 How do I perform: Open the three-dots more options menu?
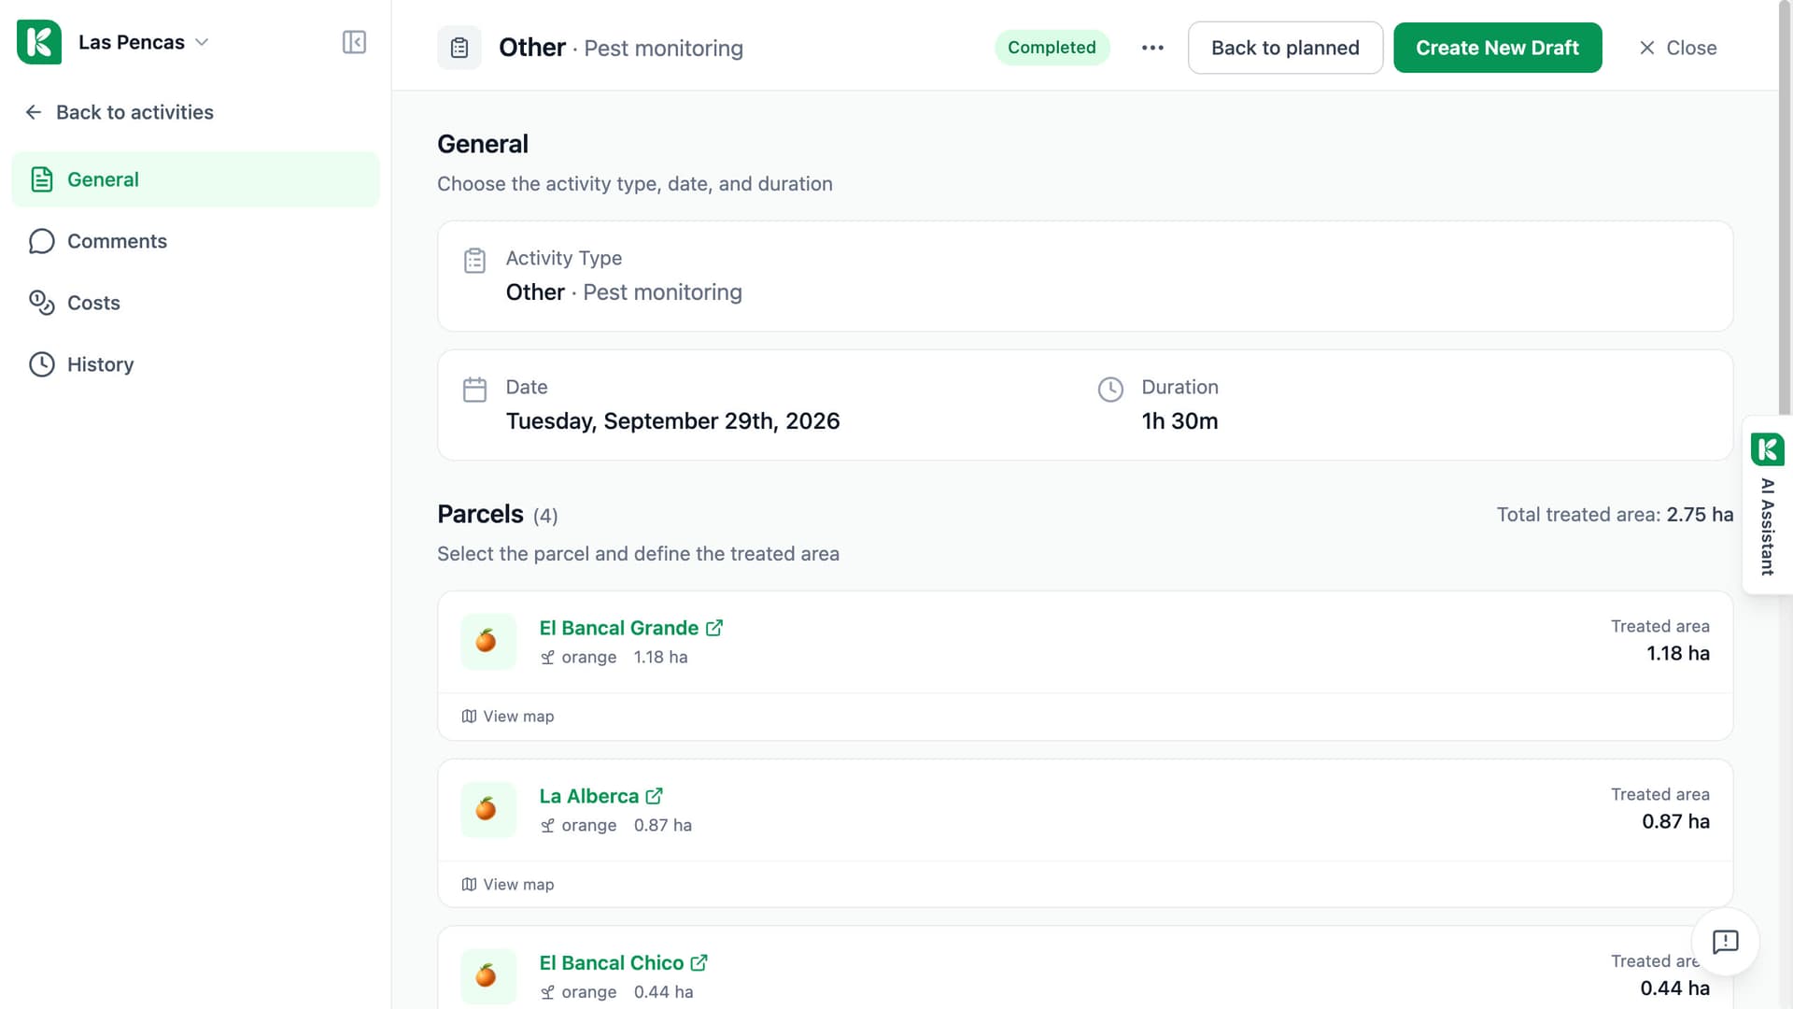[x=1152, y=48]
